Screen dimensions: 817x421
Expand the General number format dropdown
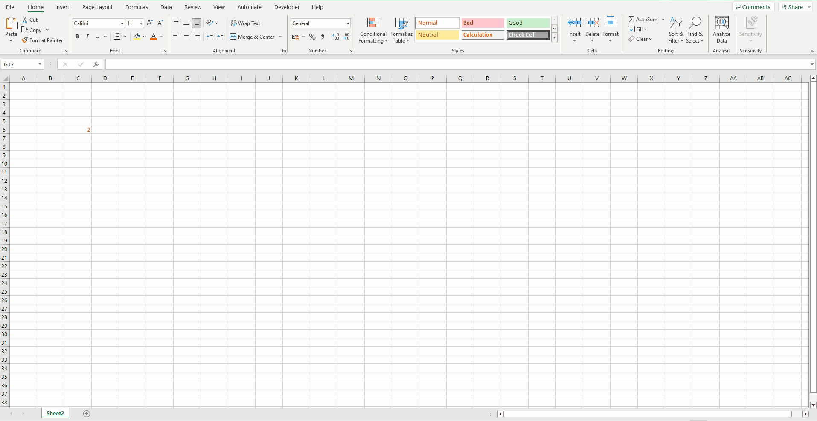348,23
